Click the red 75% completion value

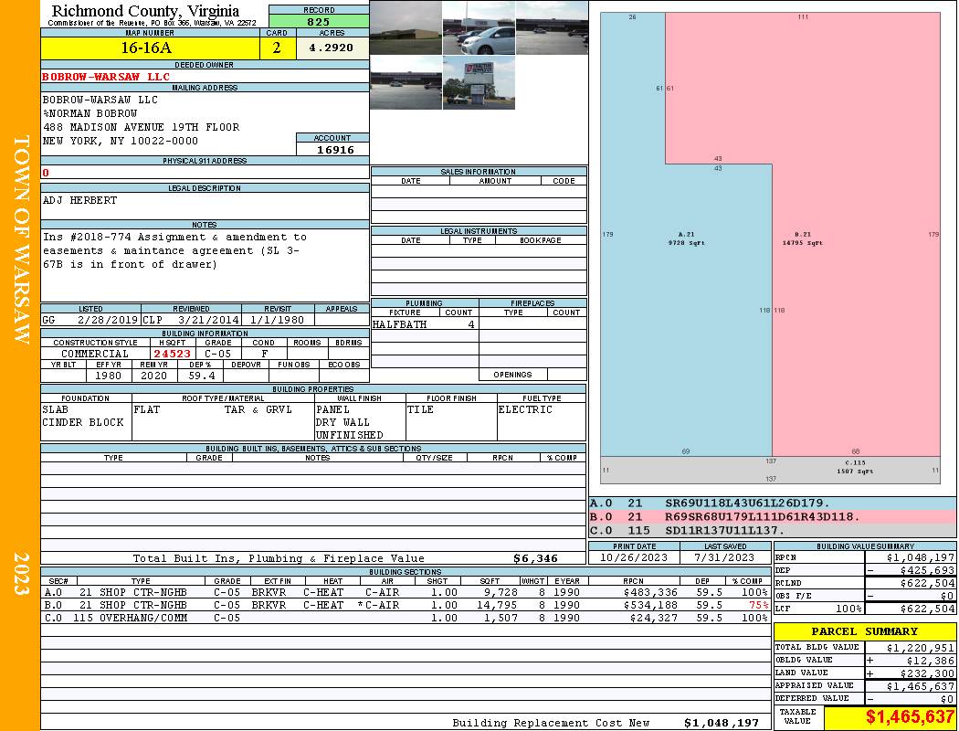(x=758, y=605)
